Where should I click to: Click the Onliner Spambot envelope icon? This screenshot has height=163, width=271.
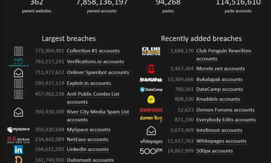(18, 73)
